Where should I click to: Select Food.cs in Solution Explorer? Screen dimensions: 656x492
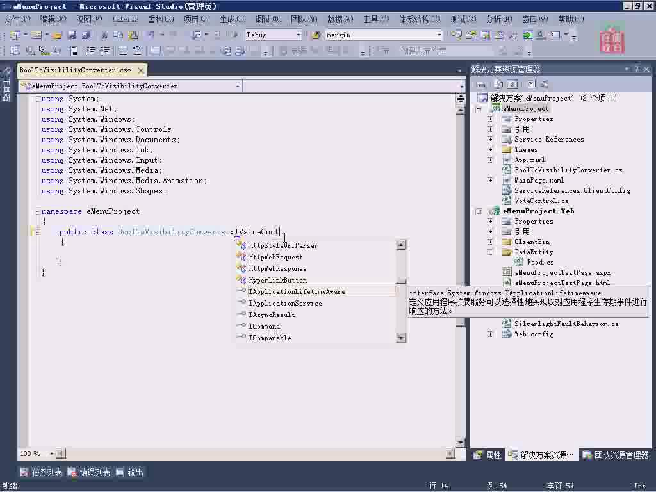click(540, 262)
